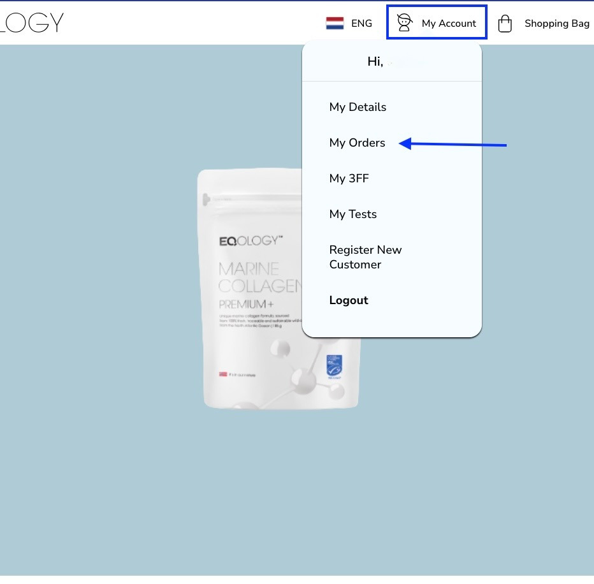
Task: Click the MSC certification badge on pouch
Action: [x=334, y=367]
